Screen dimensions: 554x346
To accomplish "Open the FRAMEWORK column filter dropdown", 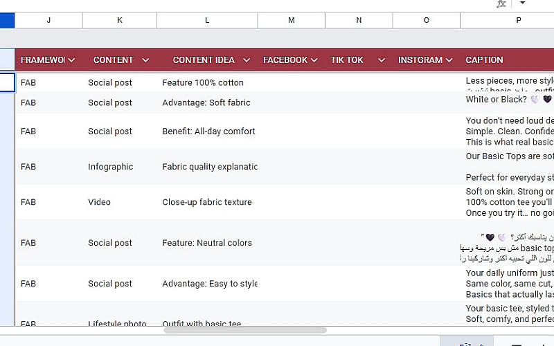I will [71, 60].
